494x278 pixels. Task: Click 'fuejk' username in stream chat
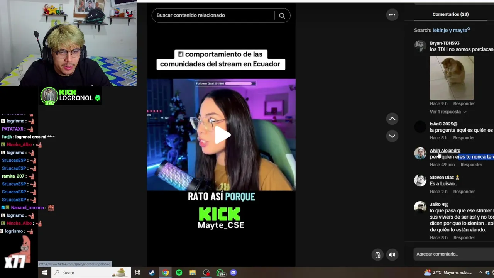pos(7,137)
